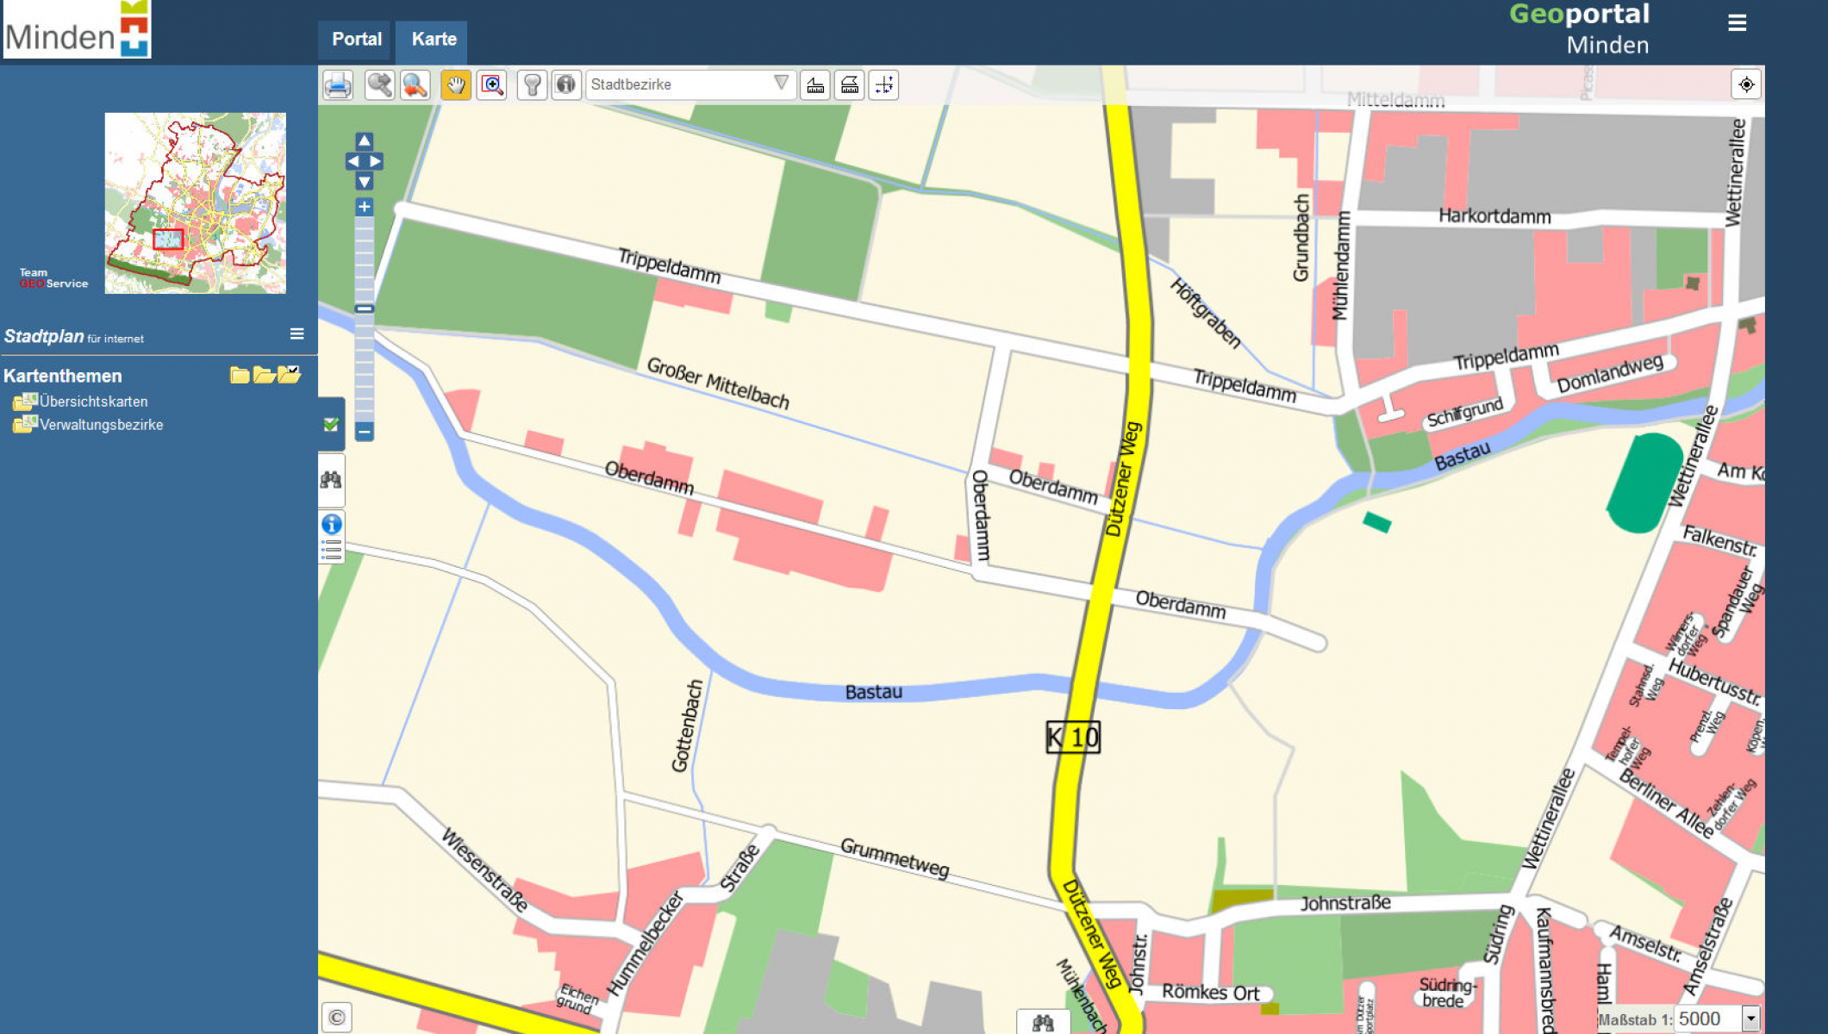Select the feature info tool
Screen dimensions: 1828x1034
[565, 84]
